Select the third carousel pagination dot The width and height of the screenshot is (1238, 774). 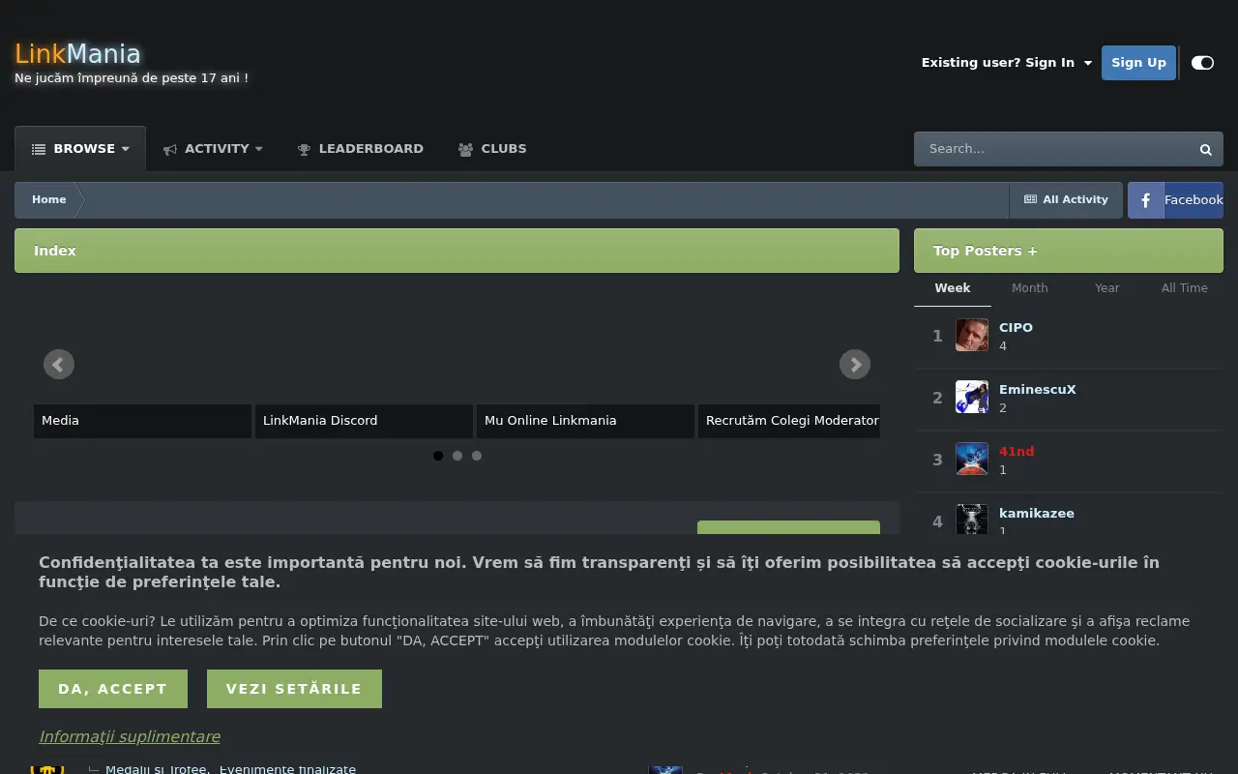point(477,456)
